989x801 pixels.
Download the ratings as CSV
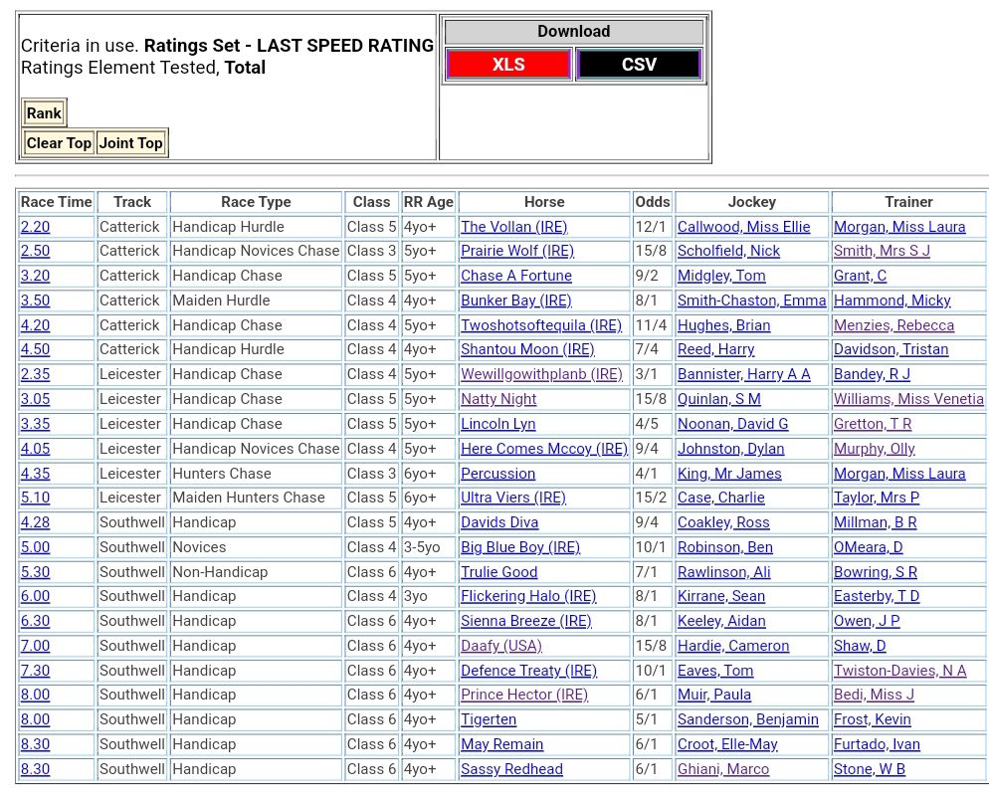[x=639, y=65]
